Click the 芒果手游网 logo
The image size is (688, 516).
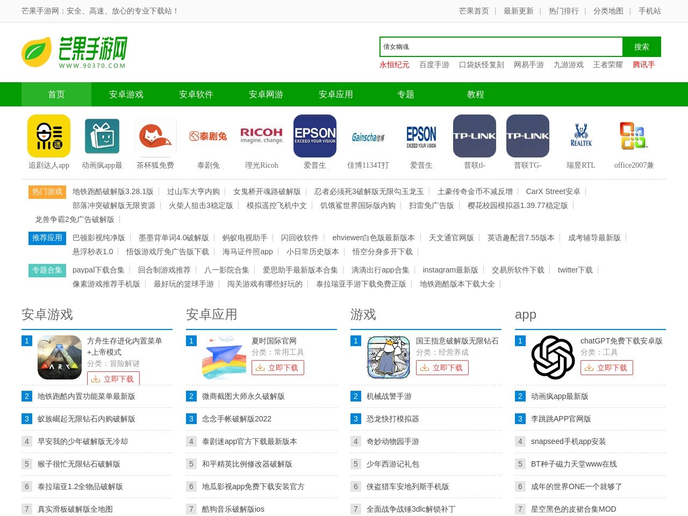tap(74, 52)
